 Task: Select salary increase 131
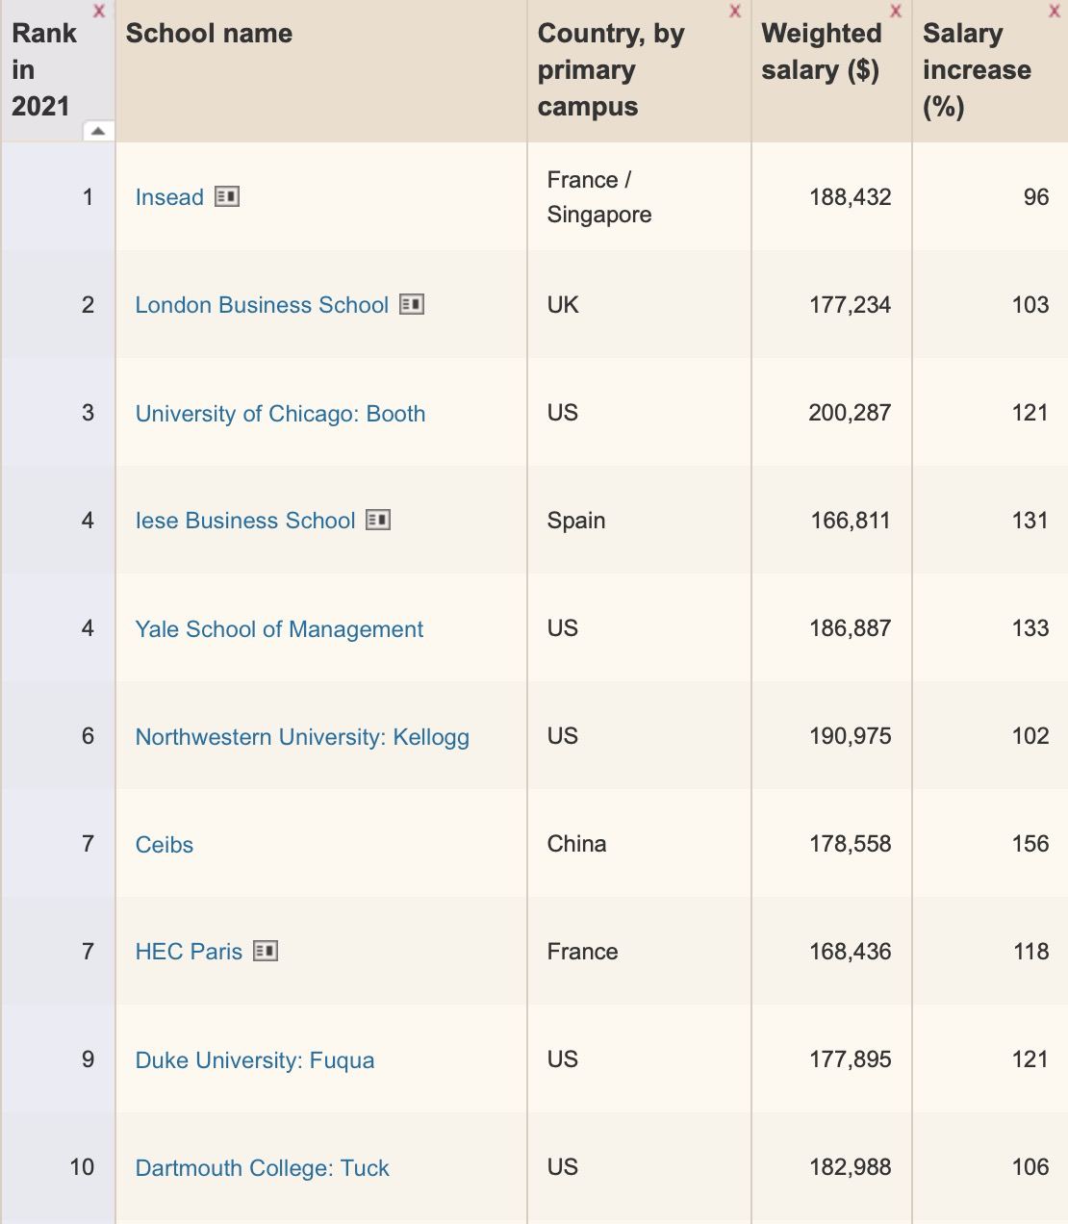[1030, 521]
